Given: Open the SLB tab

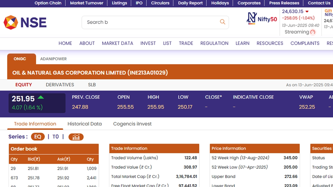Looking at the screenshot, I should tap(92, 85).
